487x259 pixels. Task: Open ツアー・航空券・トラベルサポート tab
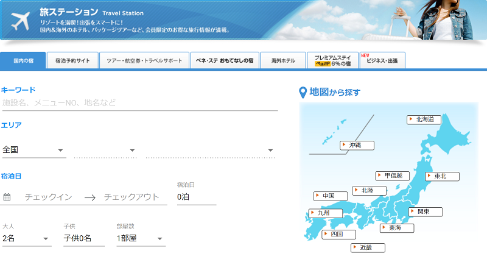[x=144, y=60]
